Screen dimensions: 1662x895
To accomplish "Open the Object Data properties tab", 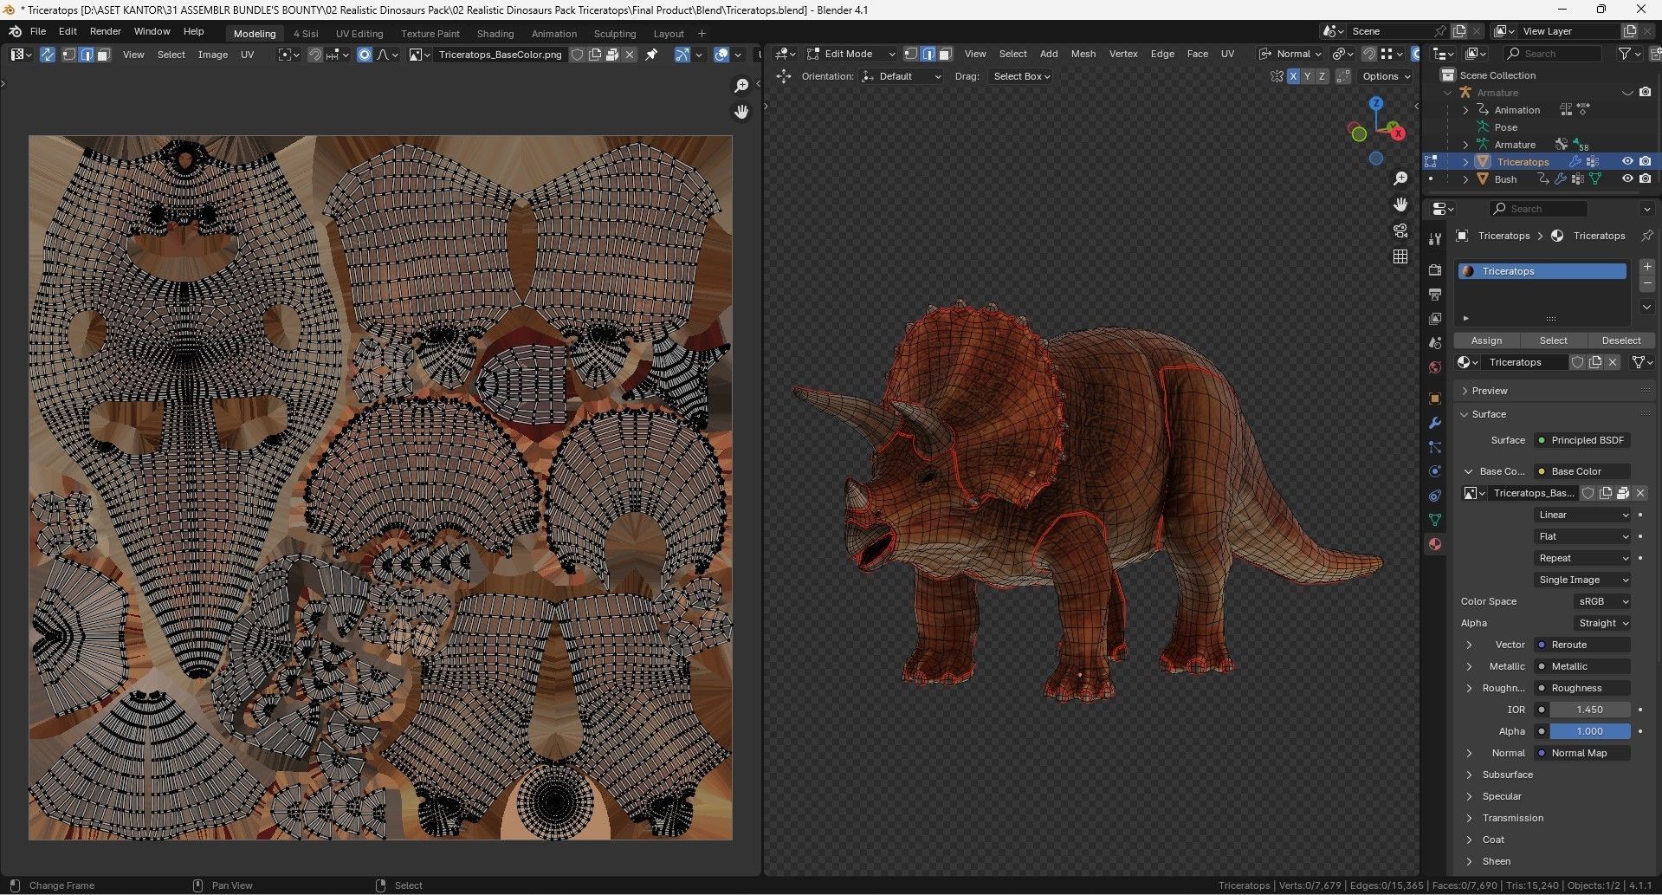I will pos(1435,520).
